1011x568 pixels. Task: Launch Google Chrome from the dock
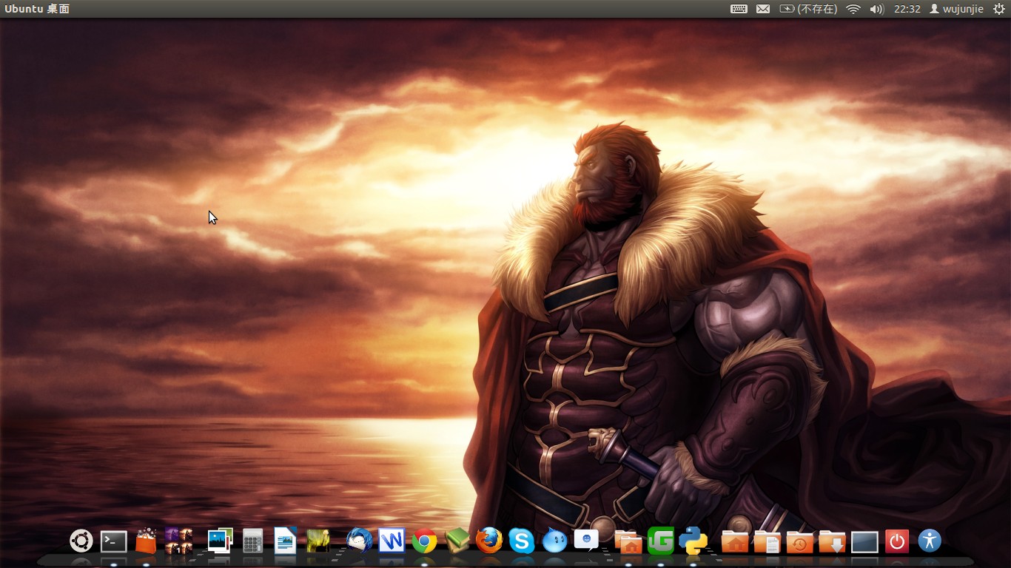(x=424, y=541)
